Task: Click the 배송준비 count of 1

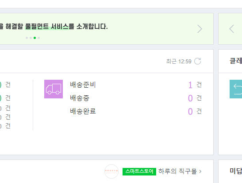Action: pos(190,85)
